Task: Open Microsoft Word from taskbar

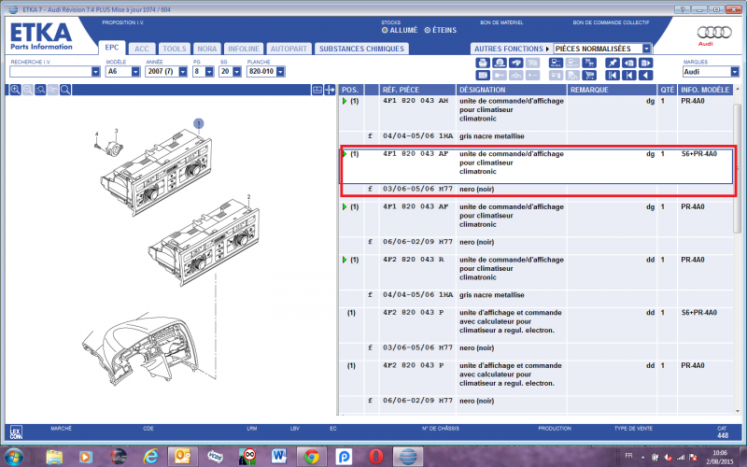Action: click(x=279, y=457)
